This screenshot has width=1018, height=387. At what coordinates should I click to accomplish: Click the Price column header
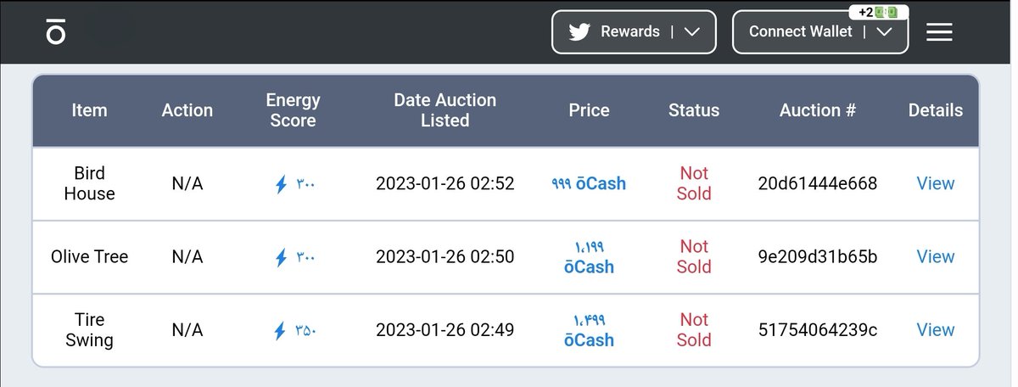pyautogui.click(x=589, y=110)
